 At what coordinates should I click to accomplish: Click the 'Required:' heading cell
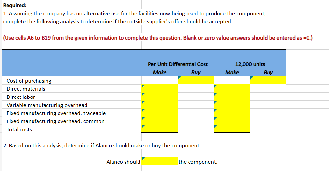point(15,5)
